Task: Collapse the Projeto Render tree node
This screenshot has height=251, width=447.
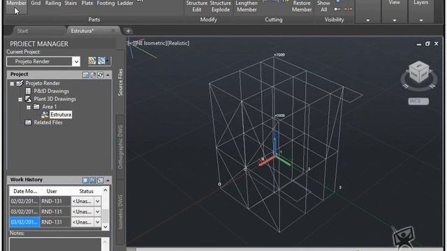Action: tap(12, 84)
